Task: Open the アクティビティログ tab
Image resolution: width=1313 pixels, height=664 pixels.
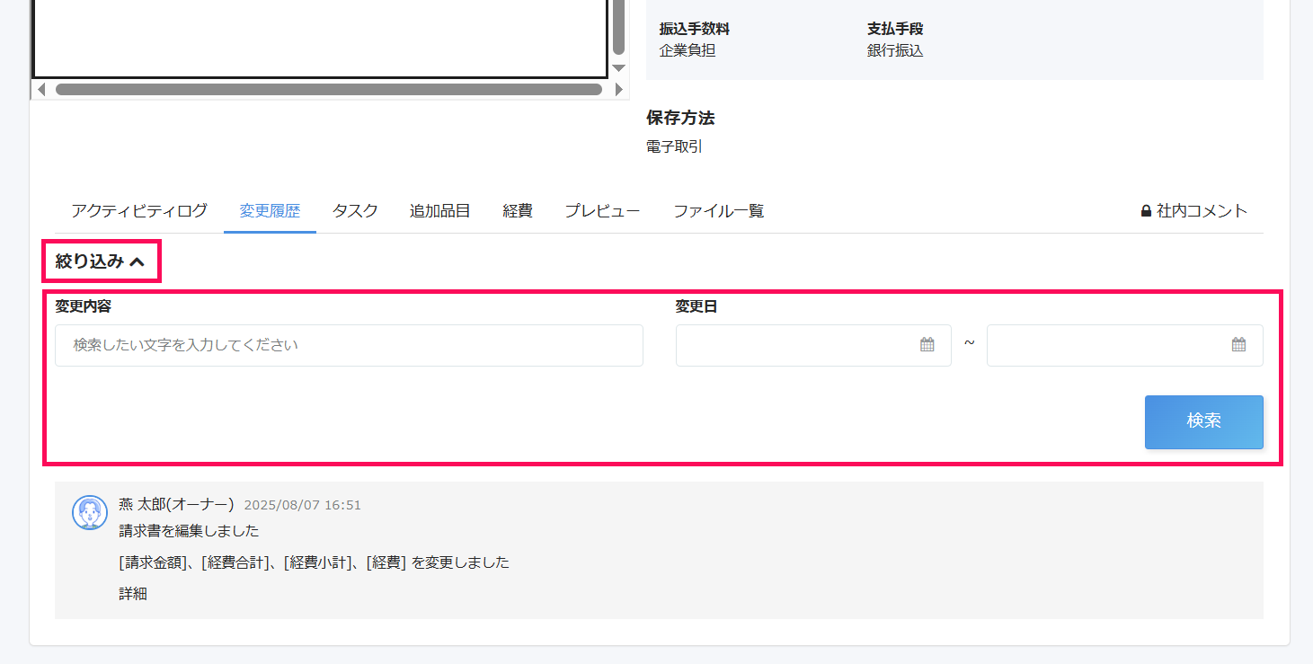Action: point(139,211)
